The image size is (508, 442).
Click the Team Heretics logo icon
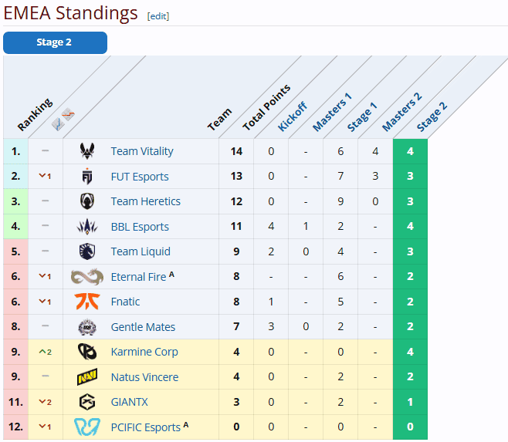87,201
